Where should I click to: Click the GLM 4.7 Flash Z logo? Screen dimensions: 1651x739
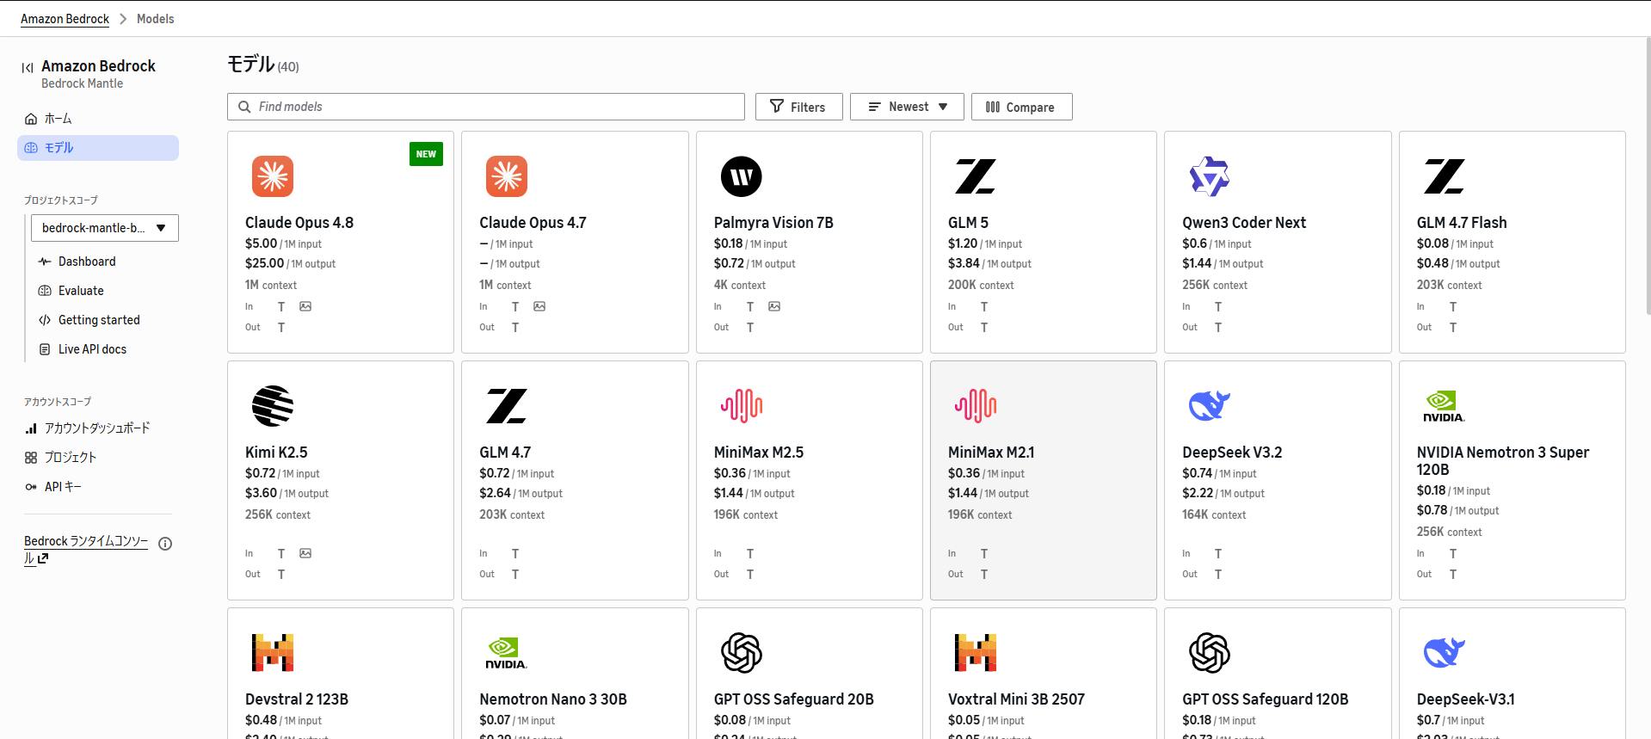1445,176
